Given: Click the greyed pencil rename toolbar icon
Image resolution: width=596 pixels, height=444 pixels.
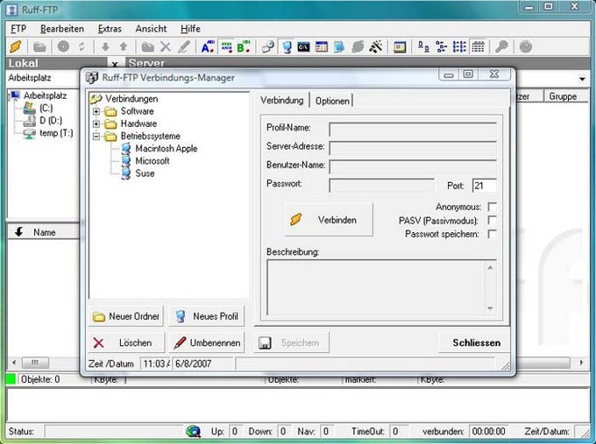Looking at the screenshot, I should (x=184, y=46).
